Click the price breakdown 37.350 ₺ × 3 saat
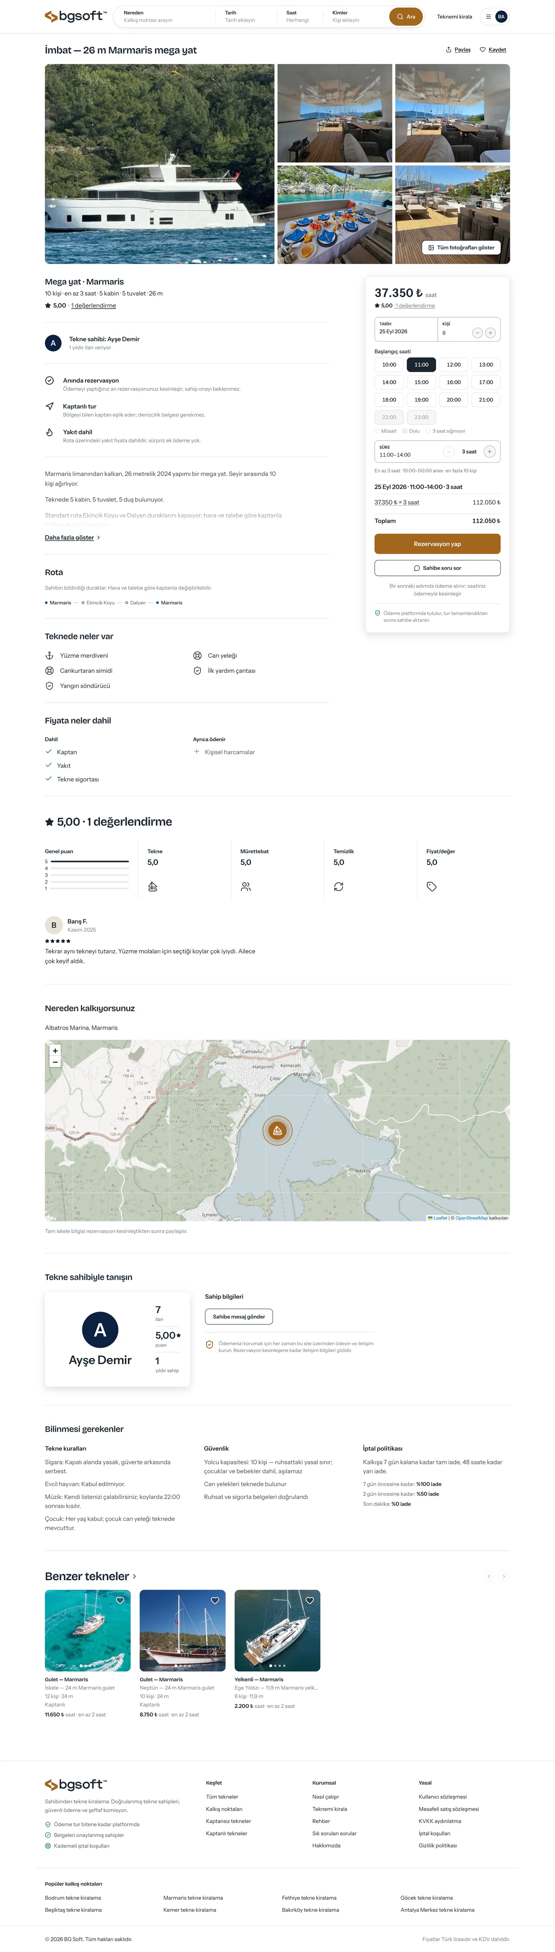This screenshot has width=555, height=1952. point(397,502)
